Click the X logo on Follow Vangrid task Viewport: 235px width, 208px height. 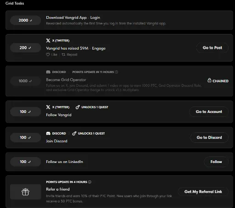(48, 107)
